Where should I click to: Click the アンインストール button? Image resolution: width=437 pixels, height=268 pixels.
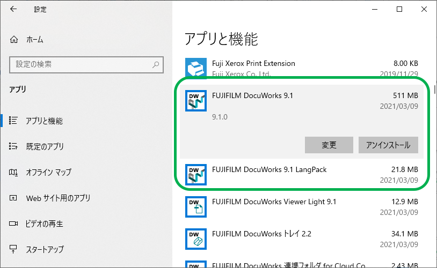(388, 145)
